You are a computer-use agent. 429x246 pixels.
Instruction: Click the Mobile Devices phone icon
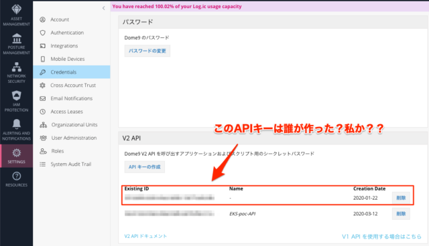tap(43, 59)
